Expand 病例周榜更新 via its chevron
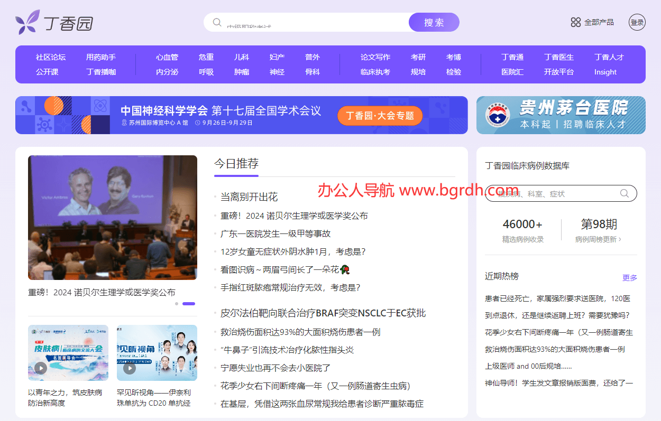 620,238
